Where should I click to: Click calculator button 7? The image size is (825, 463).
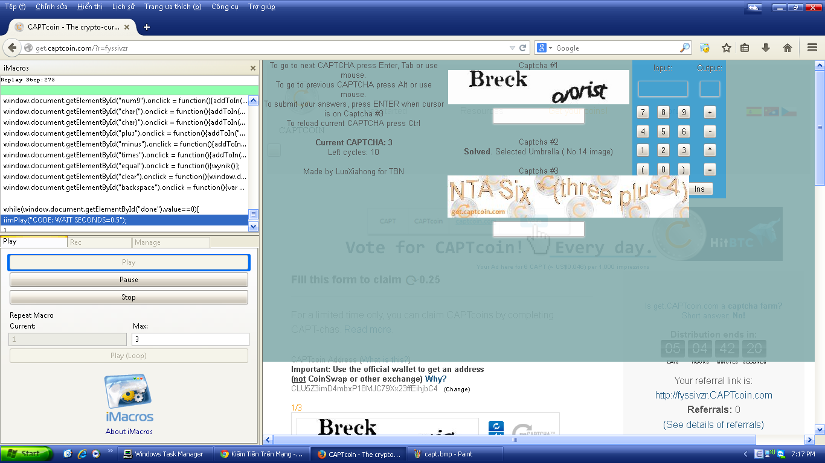coord(643,112)
